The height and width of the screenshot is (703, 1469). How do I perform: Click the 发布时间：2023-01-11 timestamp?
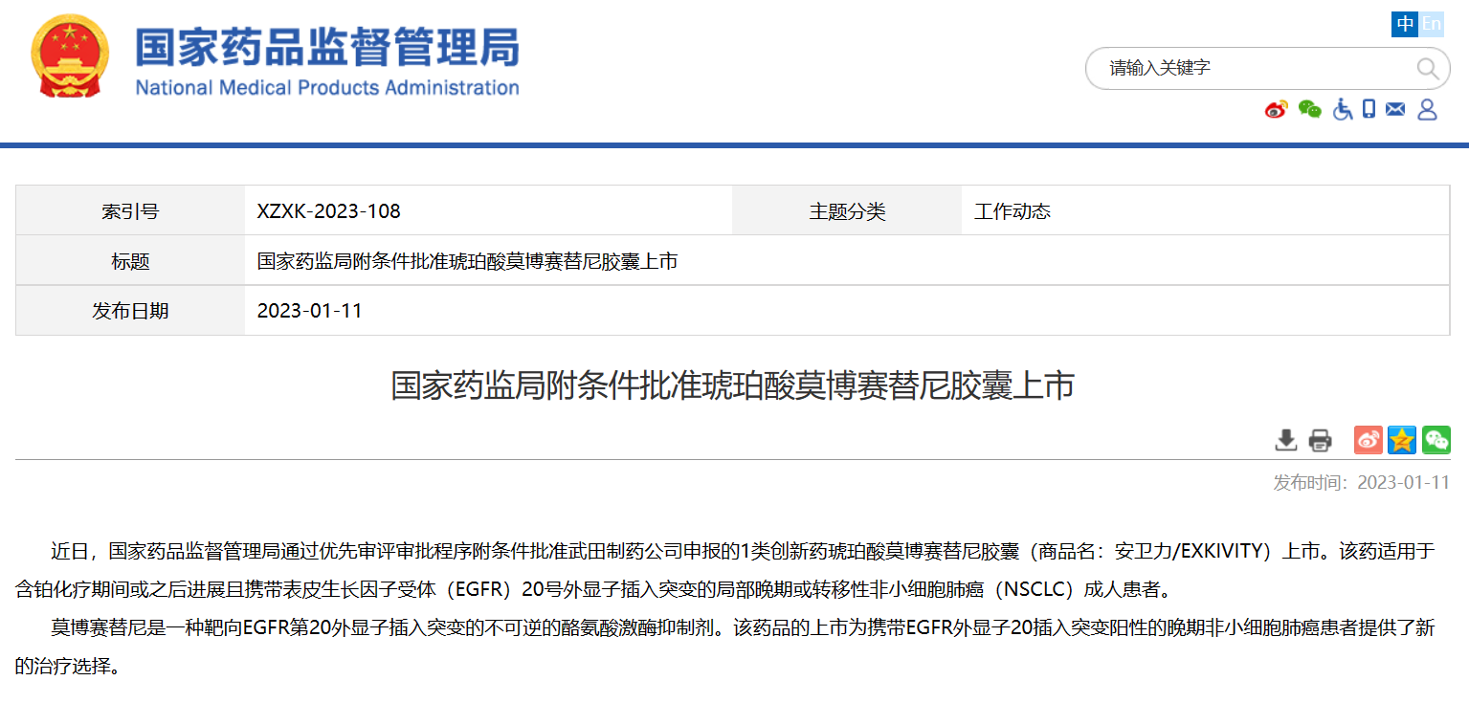pyautogui.click(x=1362, y=482)
